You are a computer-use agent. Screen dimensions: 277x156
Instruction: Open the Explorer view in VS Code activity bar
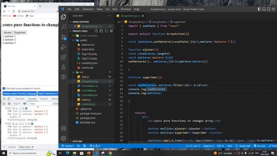tap(64, 17)
